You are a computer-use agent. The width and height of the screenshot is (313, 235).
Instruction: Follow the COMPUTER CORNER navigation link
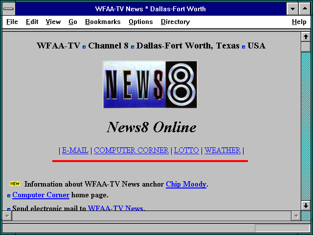point(131,150)
